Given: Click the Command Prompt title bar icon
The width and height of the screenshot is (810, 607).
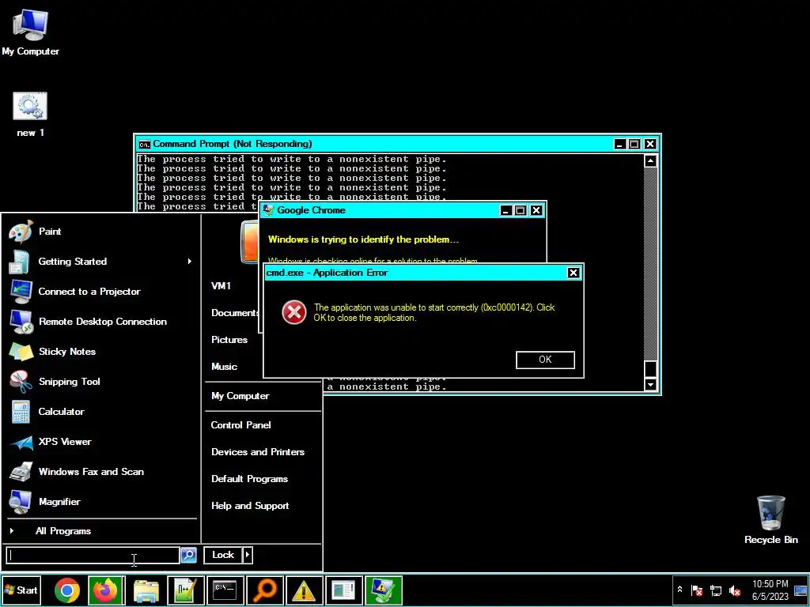Looking at the screenshot, I should pyautogui.click(x=144, y=144).
